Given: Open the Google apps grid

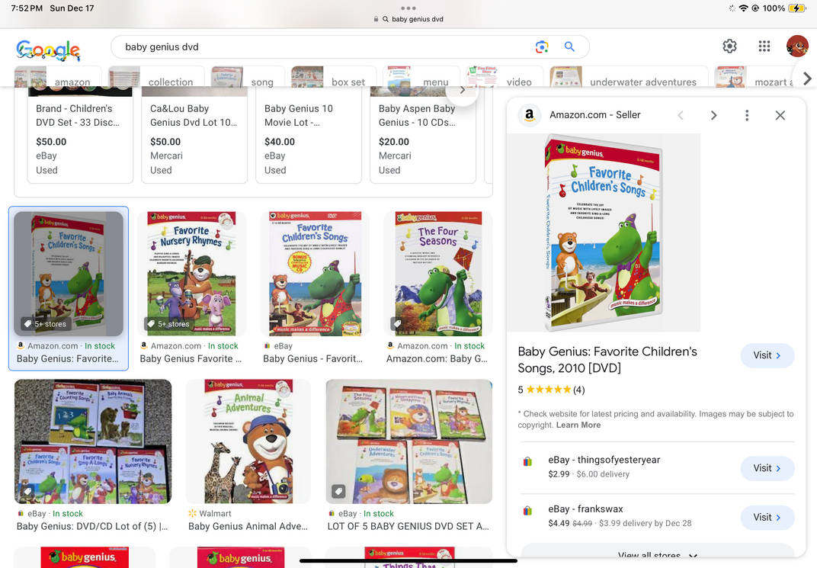Looking at the screenshot, I should tap(764, 47).
